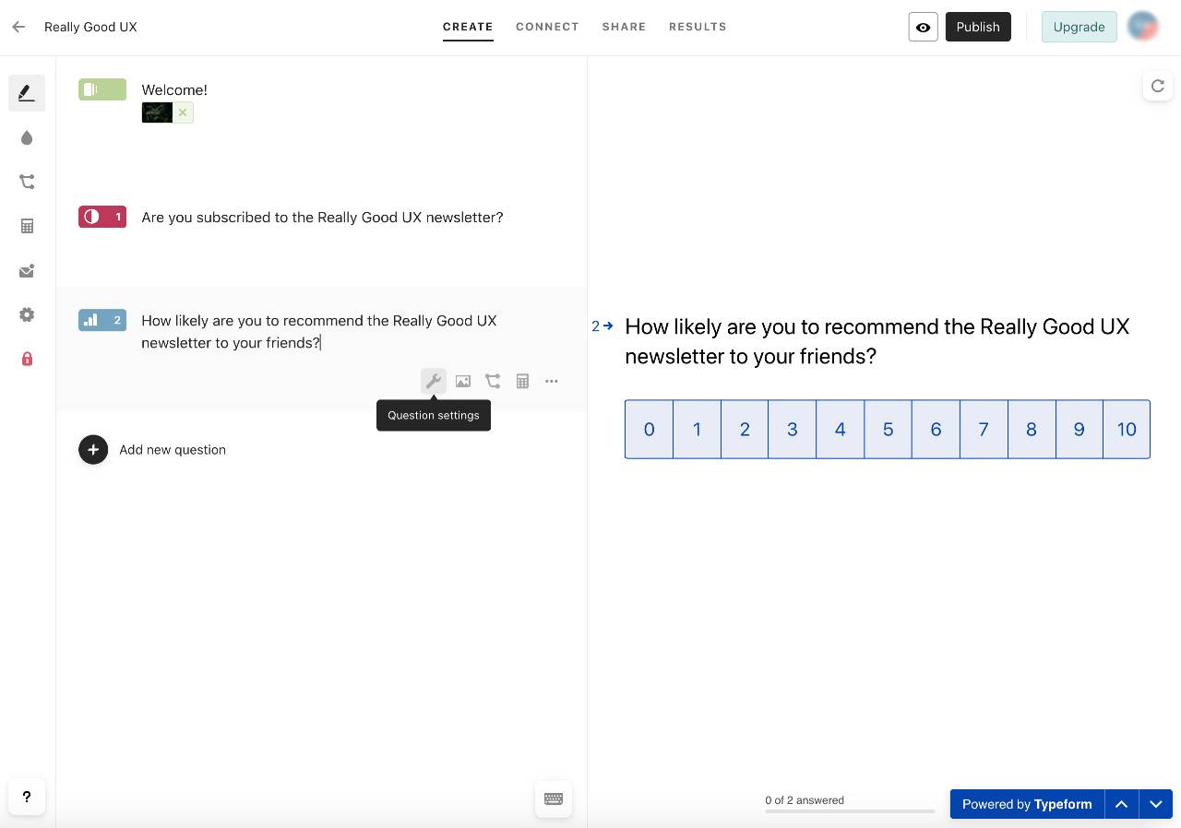
Task: Open the notifications envelope icon in sidebar
Action: click(x=27, y=271)
